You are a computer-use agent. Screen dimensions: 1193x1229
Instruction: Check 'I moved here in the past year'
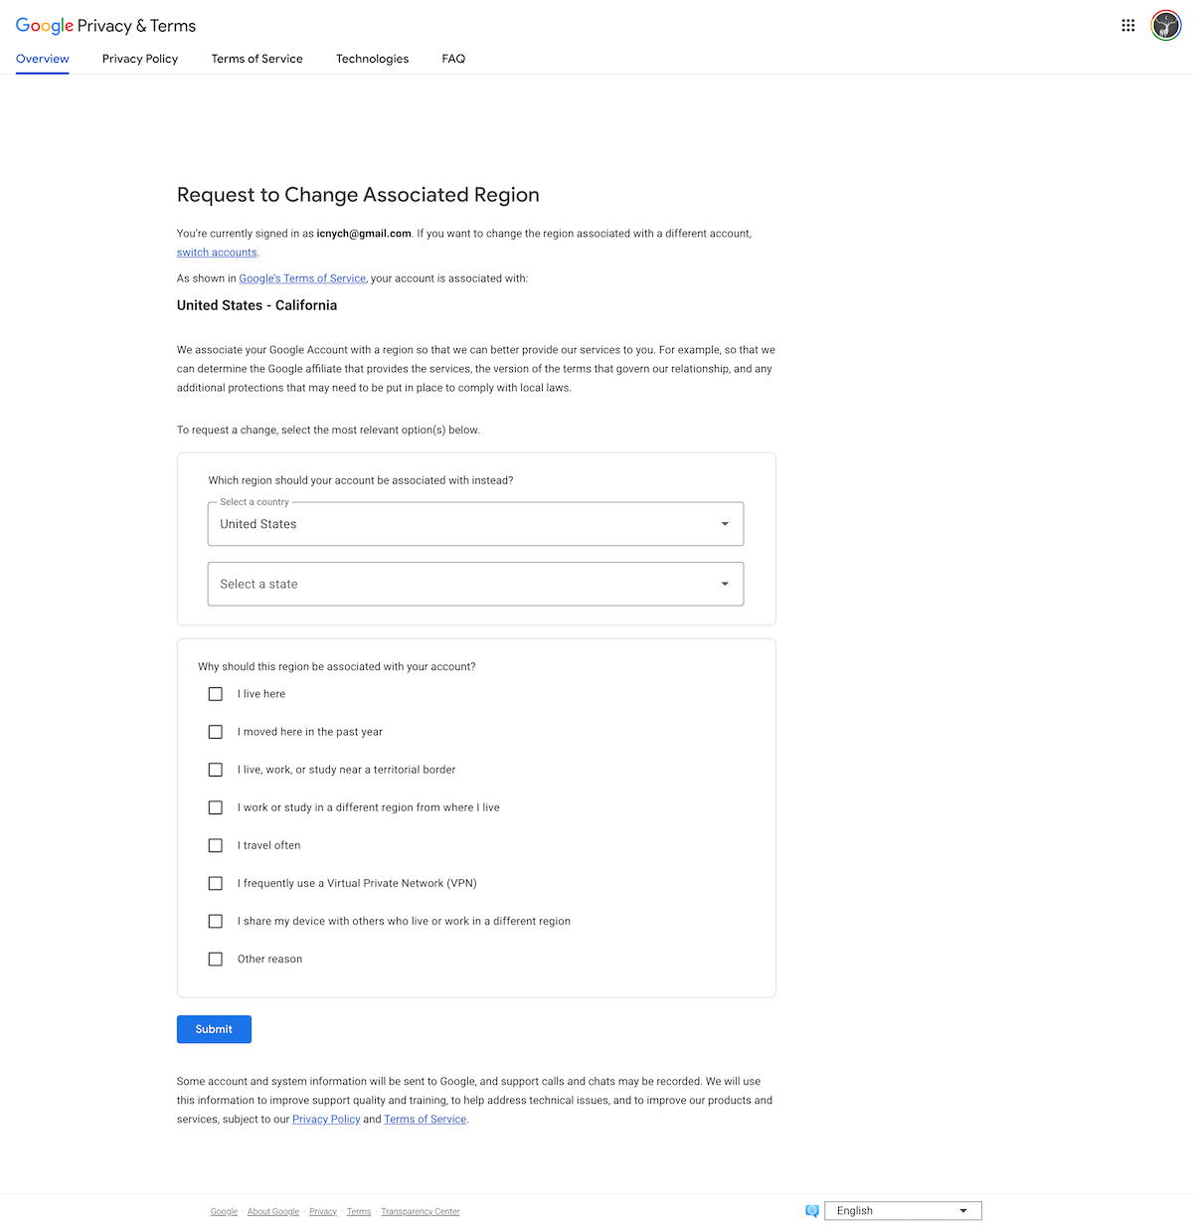tap(215, 731)
